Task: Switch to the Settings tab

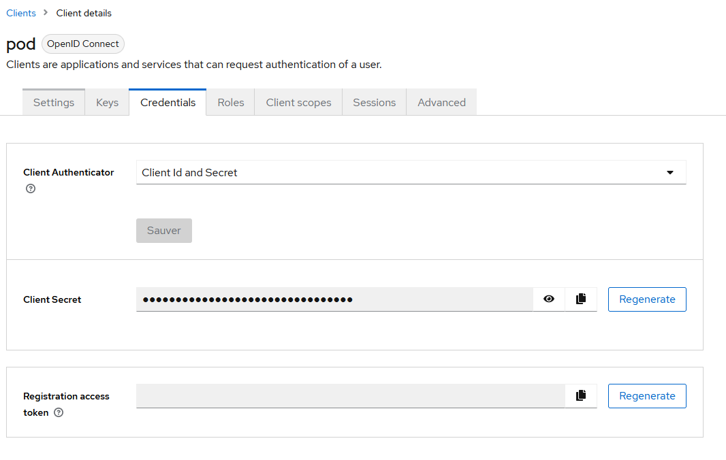Action: point(54,103)
